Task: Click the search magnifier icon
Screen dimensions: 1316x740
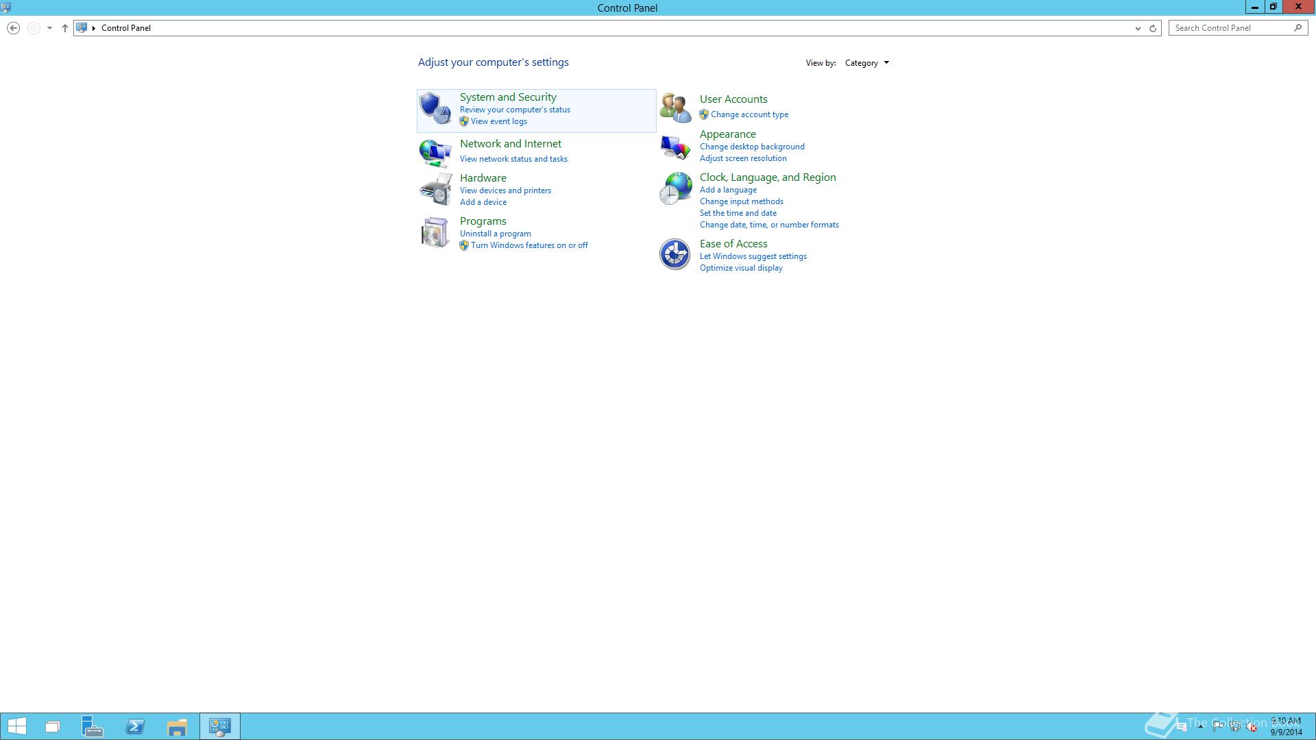Action: click(1297, 28)
